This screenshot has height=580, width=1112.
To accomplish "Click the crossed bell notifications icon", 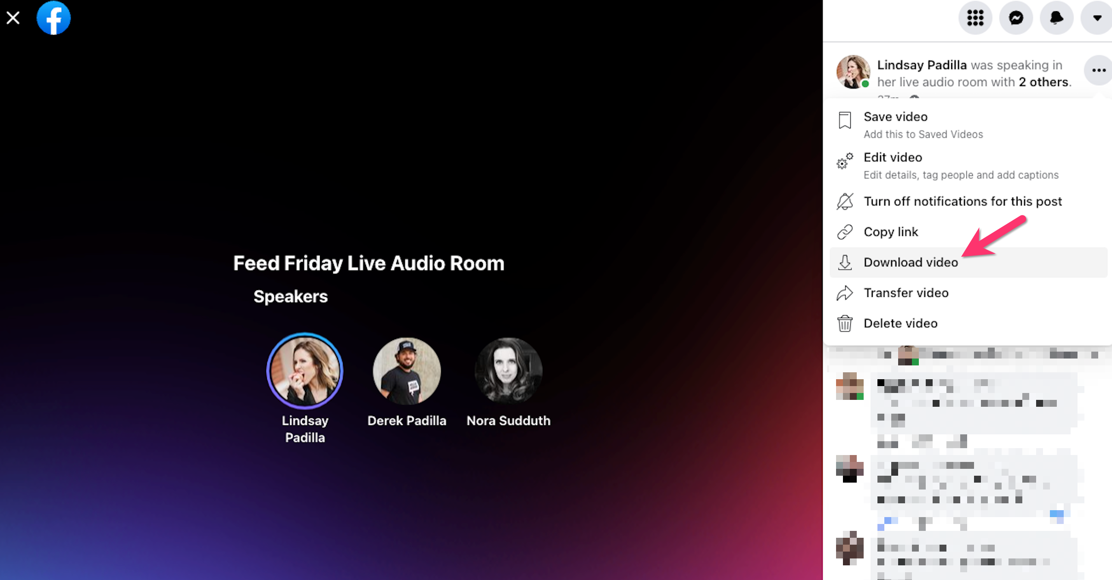I will 845,202.
